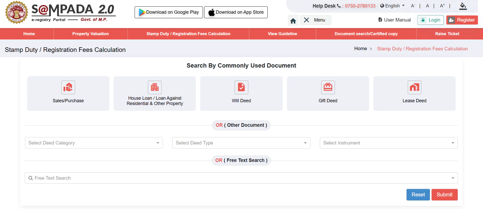
Task: Select the Lease Deed house icon
Action: pos(414,87)
